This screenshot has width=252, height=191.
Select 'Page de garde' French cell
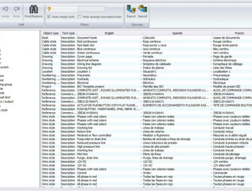coord(222,57)
